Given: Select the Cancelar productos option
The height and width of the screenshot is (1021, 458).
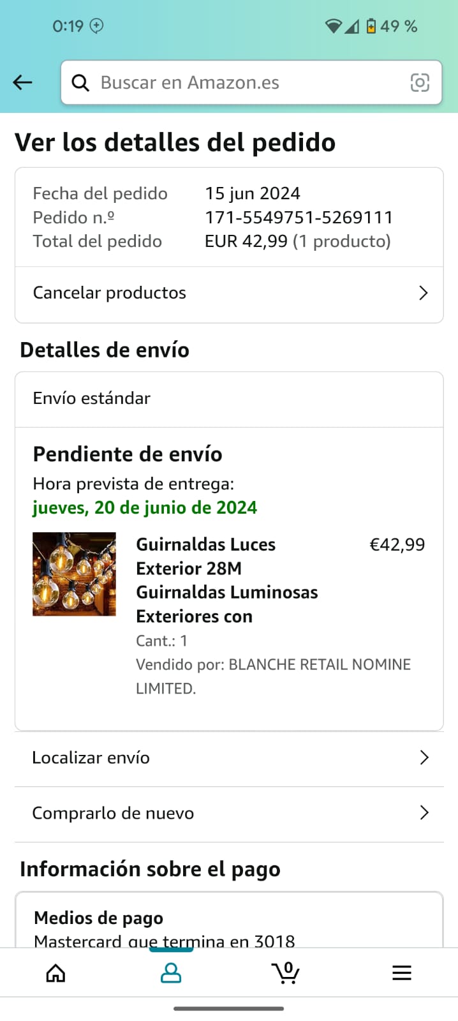Looking at the screenshot, I should [x=229, y=294].
